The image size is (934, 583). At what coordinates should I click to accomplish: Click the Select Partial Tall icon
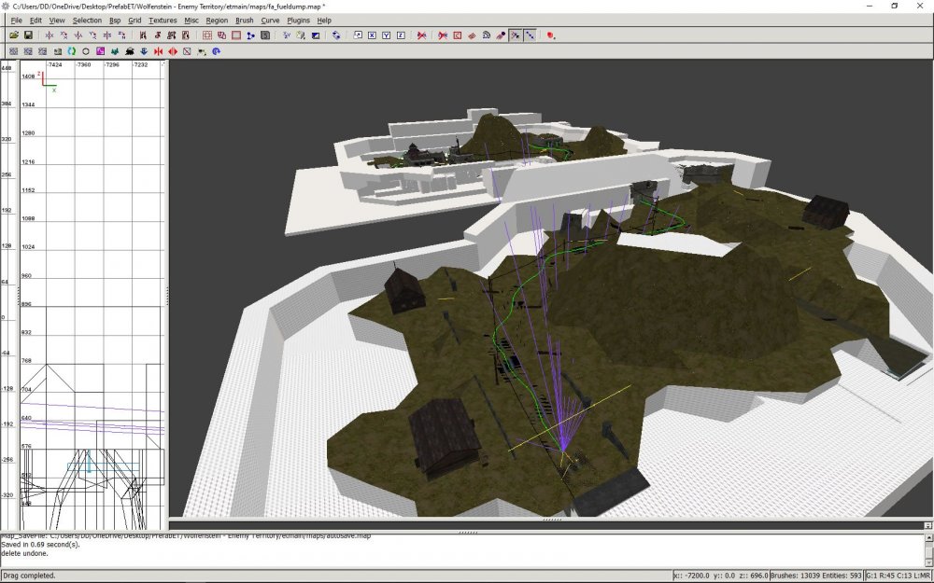(x=172, y=35)
